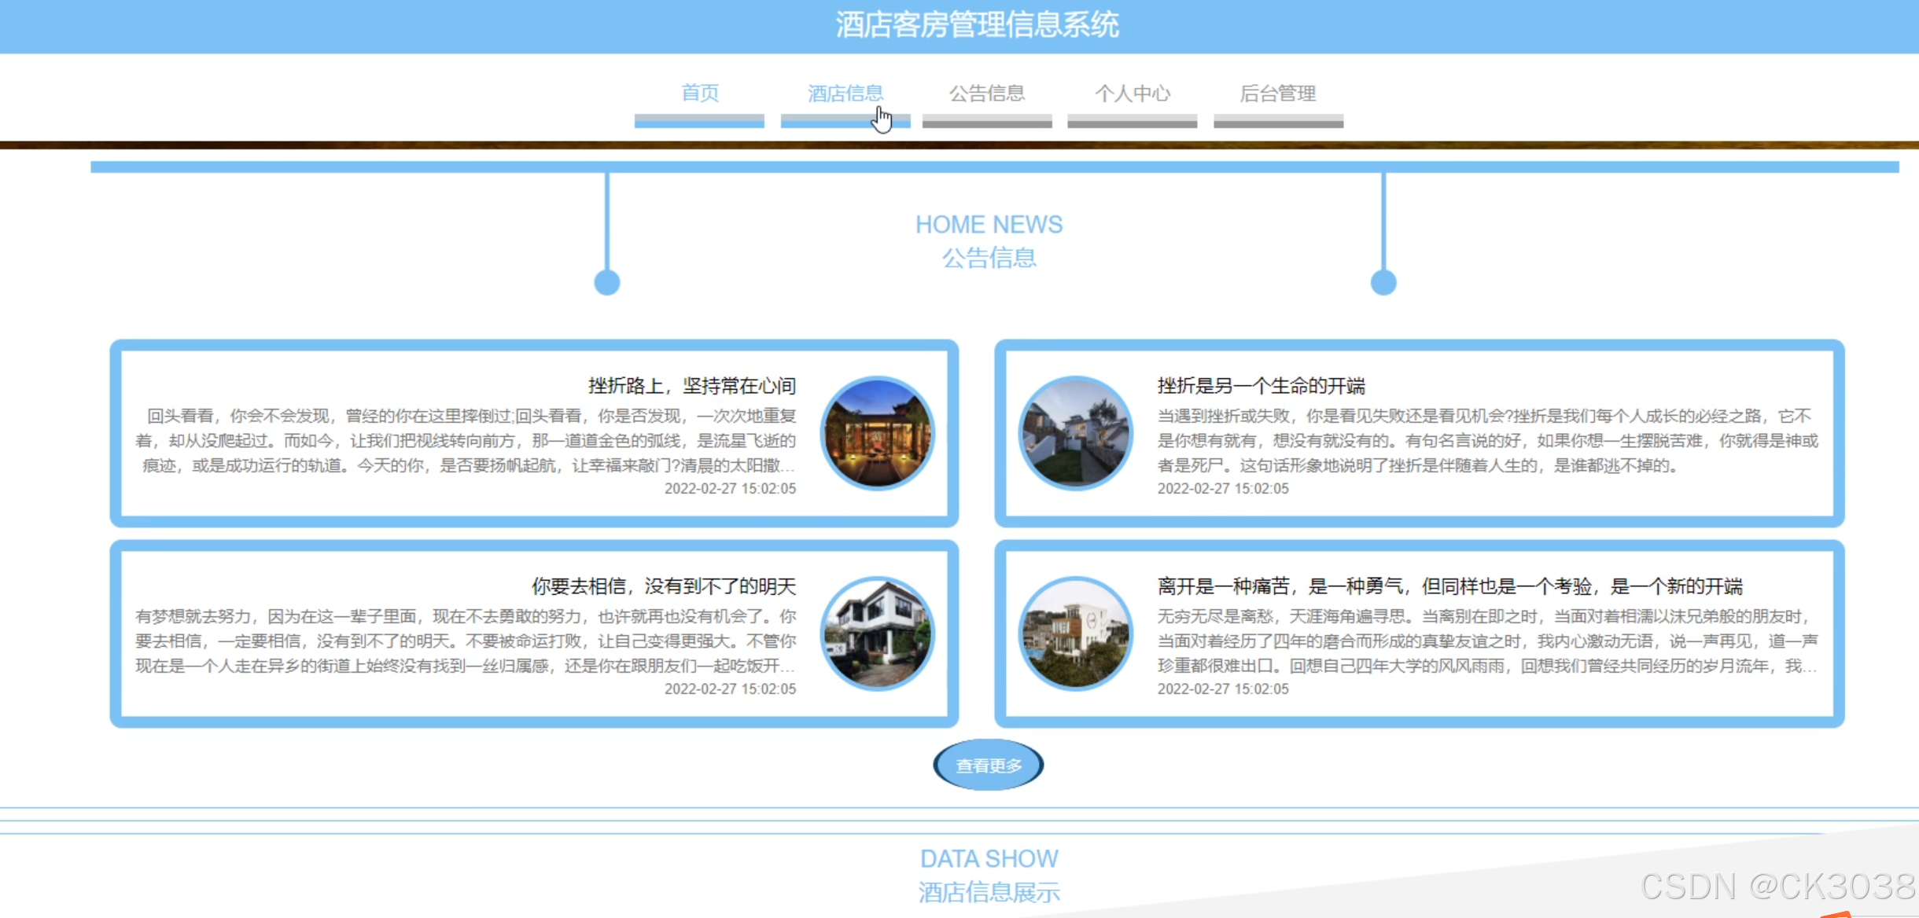Switch to the 首页 tab

coord(699,93)
